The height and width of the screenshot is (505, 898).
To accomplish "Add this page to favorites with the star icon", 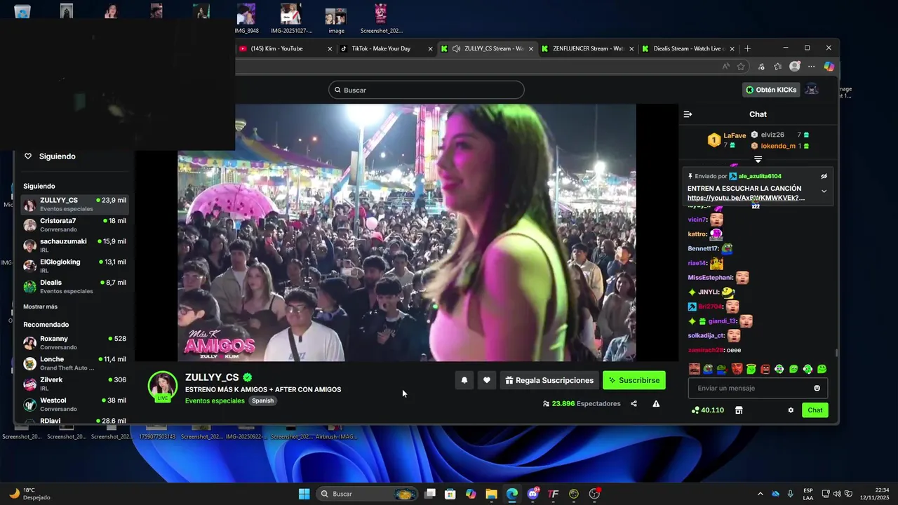I will tap(741, 67).
